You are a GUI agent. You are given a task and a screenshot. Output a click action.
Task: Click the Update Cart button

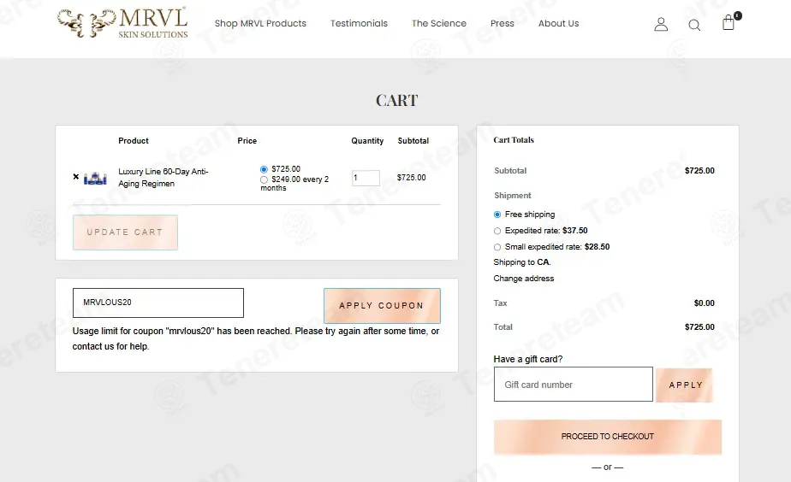coord(125,232)
